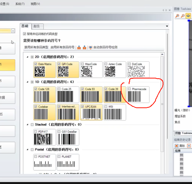Click 禁用所有条码类型 button
The width and height of the screenshot is (192, 184).
pyautogui.click(x=36, y=47)
